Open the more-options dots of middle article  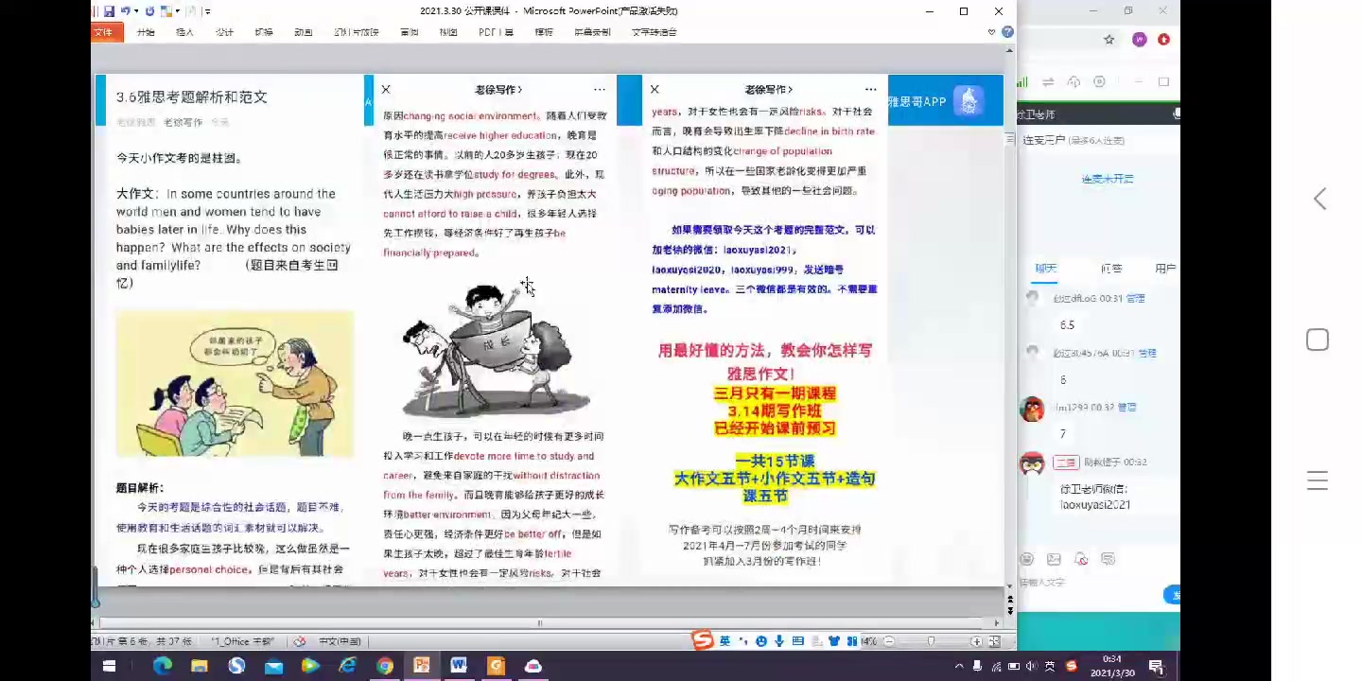(x=600, y=89)
